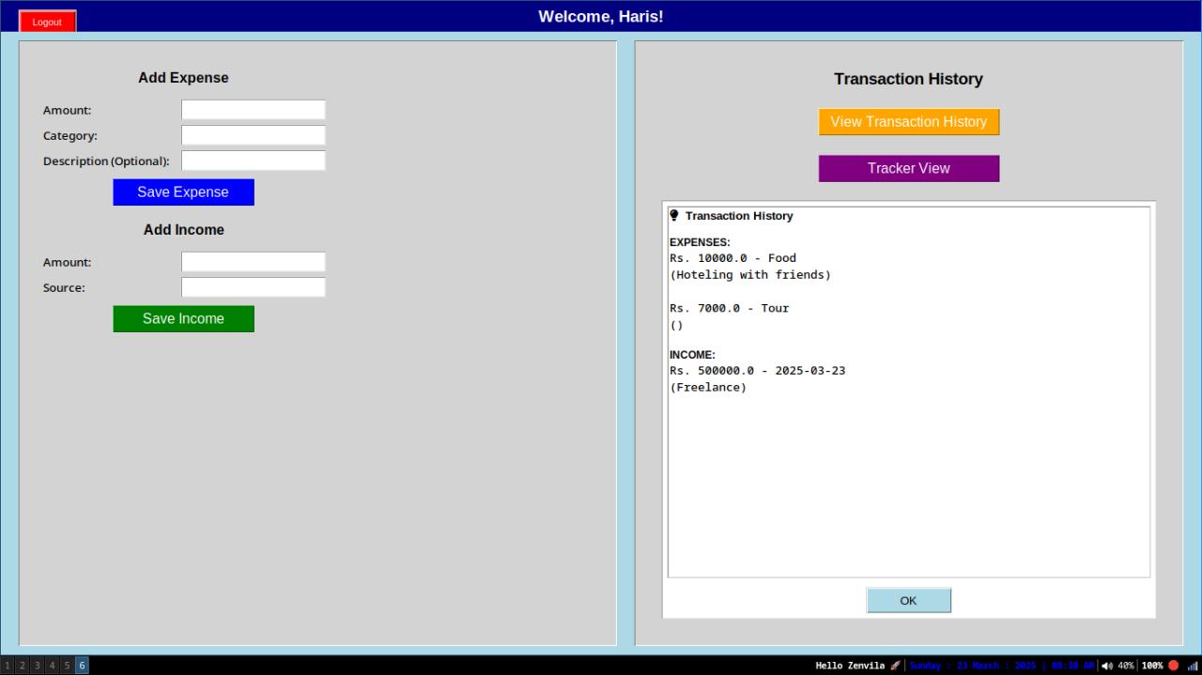
Task: Switch to workspace 5
Action: 67,666
